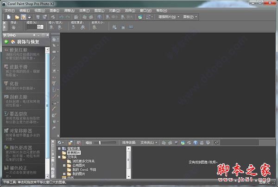Screen dimensions: 278x187
Task: Click the zoom percentage input field
Action: click(x=32, y=27)
